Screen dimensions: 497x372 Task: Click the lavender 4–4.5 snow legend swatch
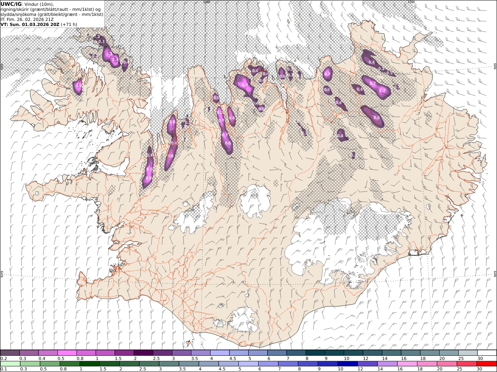pyautogui.click(x=220, y=353)
